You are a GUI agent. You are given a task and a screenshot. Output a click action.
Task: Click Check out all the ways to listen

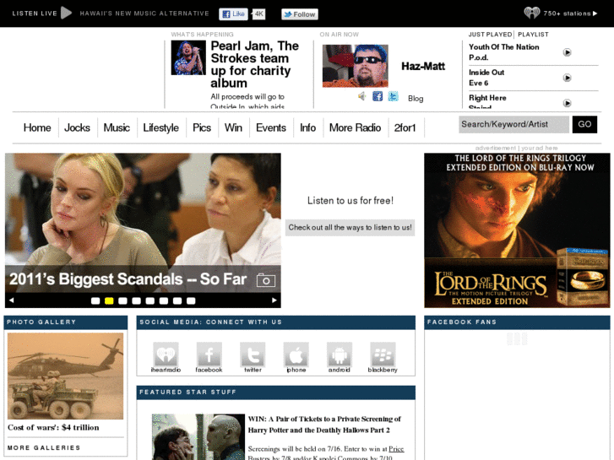350,227
